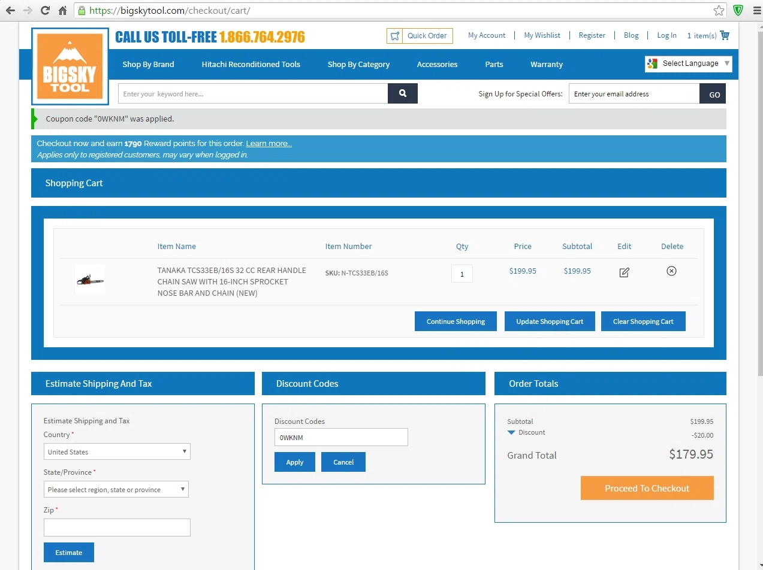The image size is (763, 570).
Task: Click the Log In link
Action: (x=667, y=35)
